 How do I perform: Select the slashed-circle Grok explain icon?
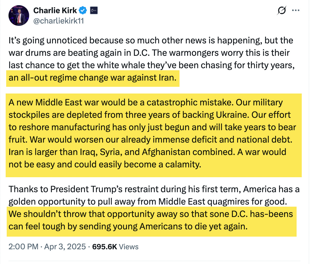281,10
